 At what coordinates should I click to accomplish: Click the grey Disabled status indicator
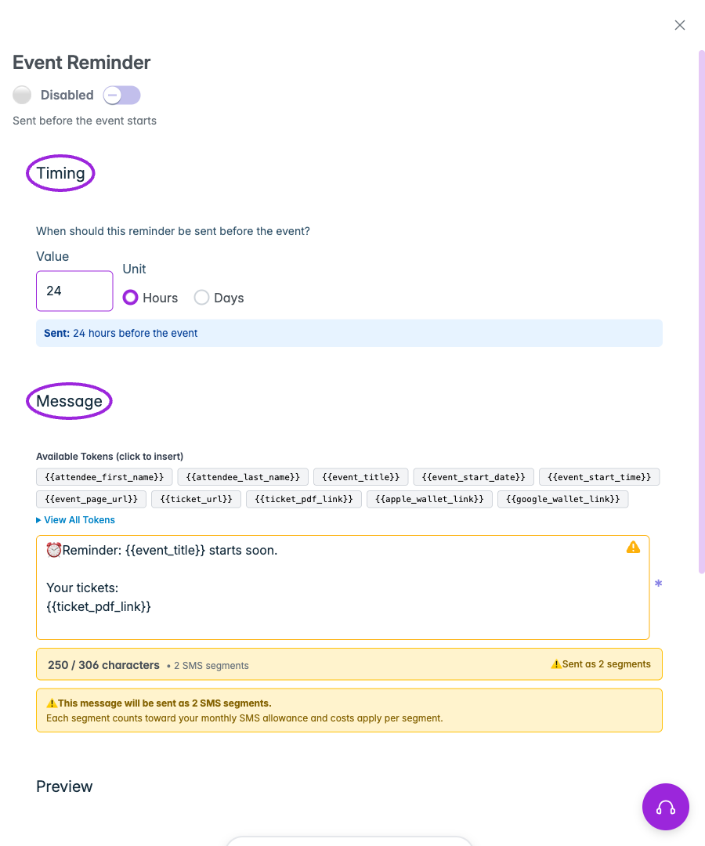pos(22,95)
